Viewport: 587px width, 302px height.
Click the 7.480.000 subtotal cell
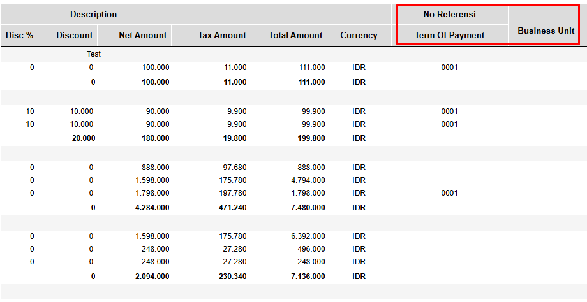tap(308, 207)
